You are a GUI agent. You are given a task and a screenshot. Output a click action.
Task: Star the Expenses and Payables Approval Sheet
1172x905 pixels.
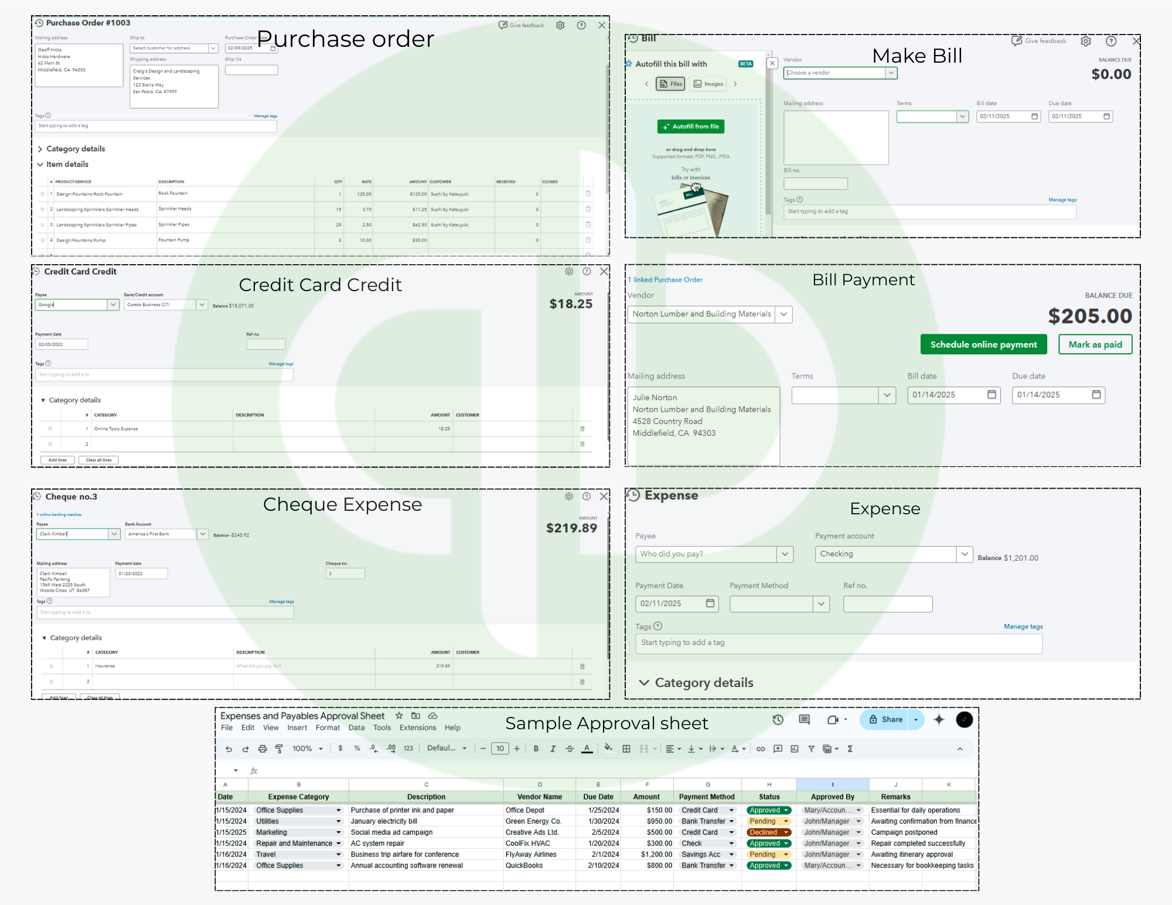(x=399, y=715)
